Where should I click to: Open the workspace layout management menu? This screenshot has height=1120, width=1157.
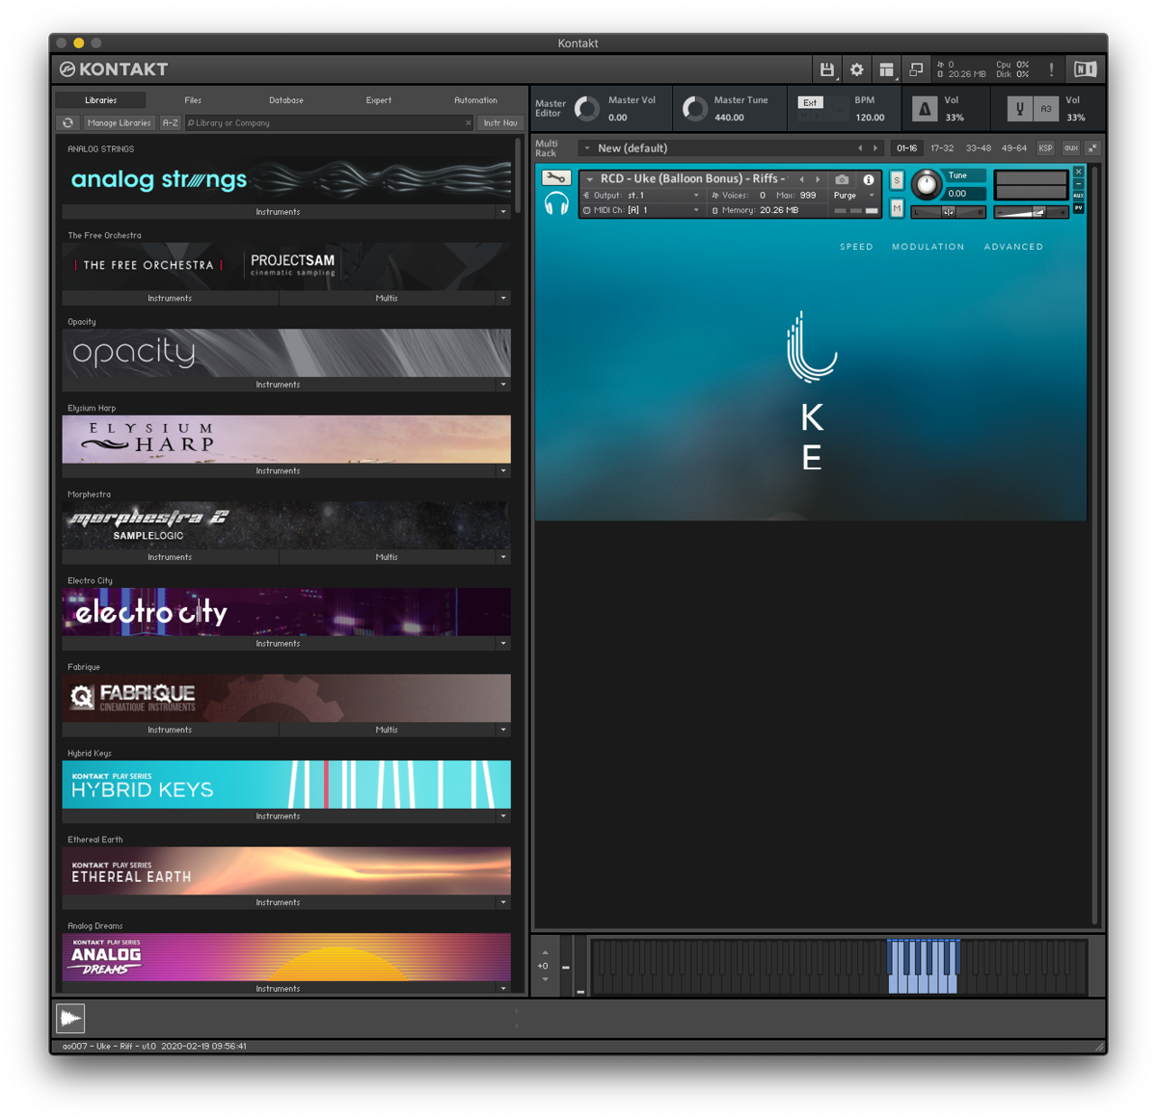[x=886, y=69]
